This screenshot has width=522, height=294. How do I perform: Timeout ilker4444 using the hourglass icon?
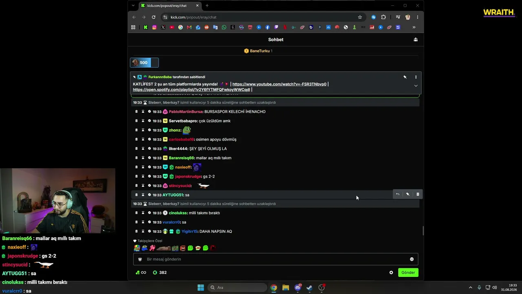click(x=143, y=149)
